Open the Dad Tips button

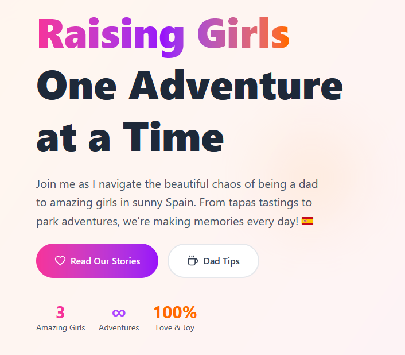pos(213,261)
